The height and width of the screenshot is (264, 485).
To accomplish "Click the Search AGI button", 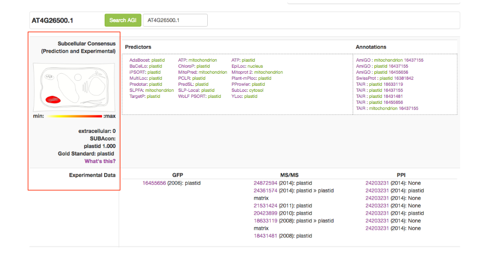I will pos(123,20).
